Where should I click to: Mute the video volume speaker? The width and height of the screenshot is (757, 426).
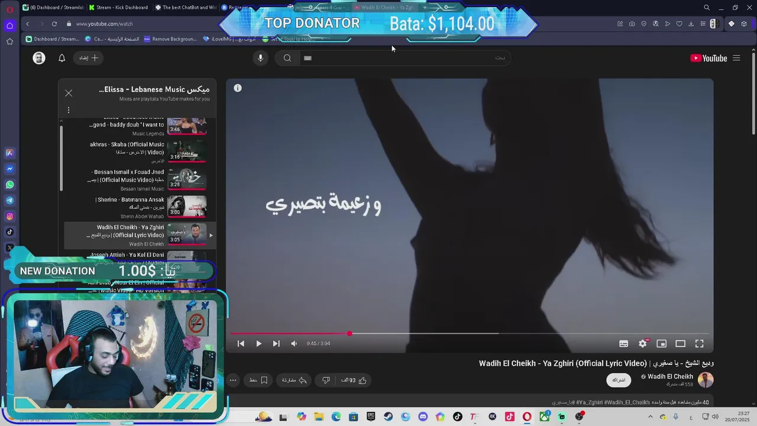294,343
